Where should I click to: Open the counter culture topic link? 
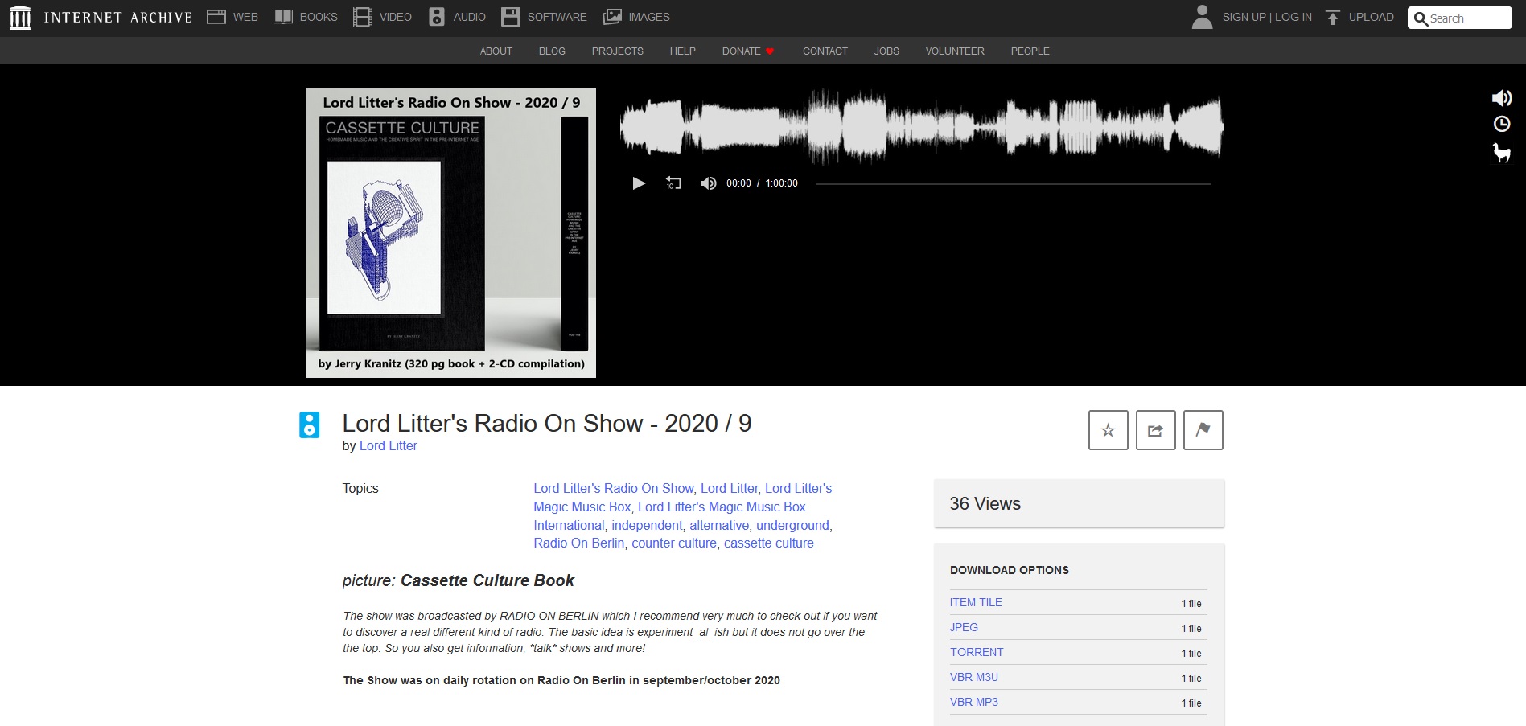(x=674, y=543)
